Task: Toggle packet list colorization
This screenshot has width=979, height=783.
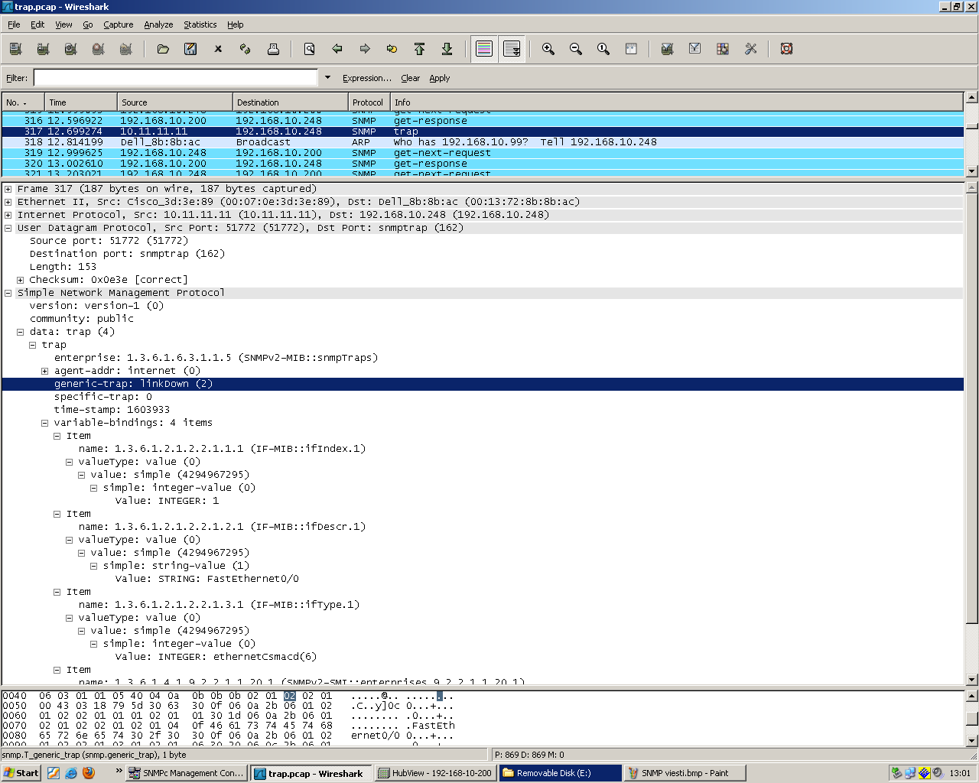Action: tap(484, 49)
